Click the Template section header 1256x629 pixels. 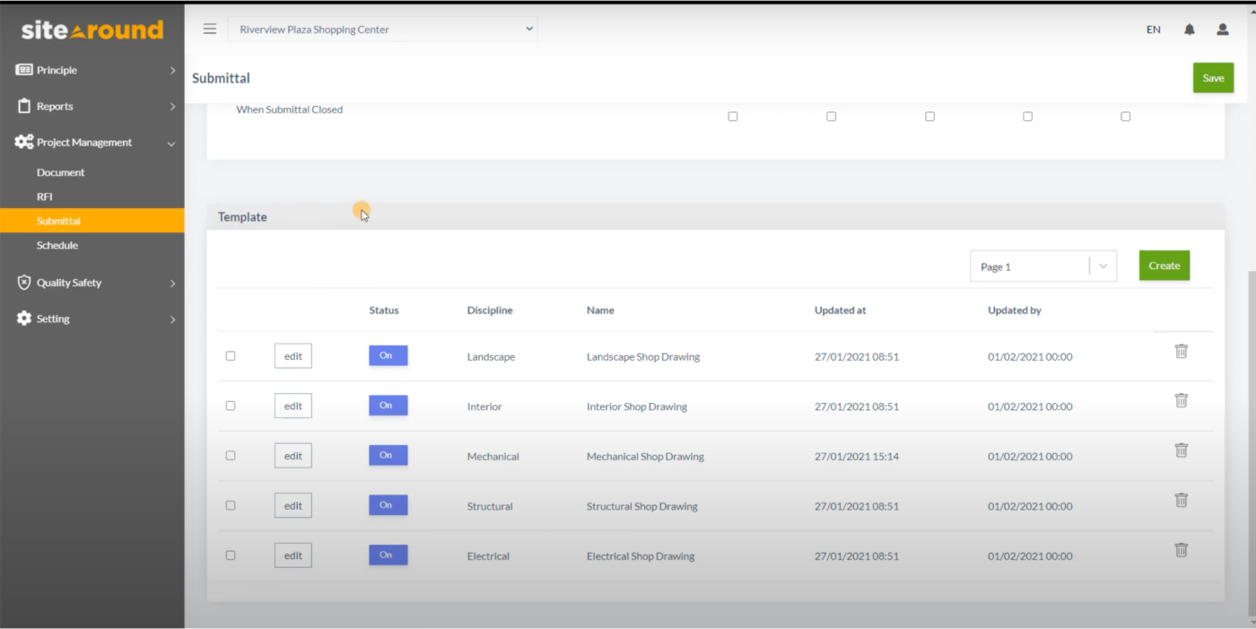pyautogui.click(x=716, y=217)
